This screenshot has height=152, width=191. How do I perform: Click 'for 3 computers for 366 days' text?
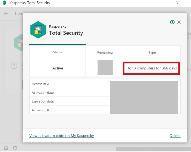152,68
